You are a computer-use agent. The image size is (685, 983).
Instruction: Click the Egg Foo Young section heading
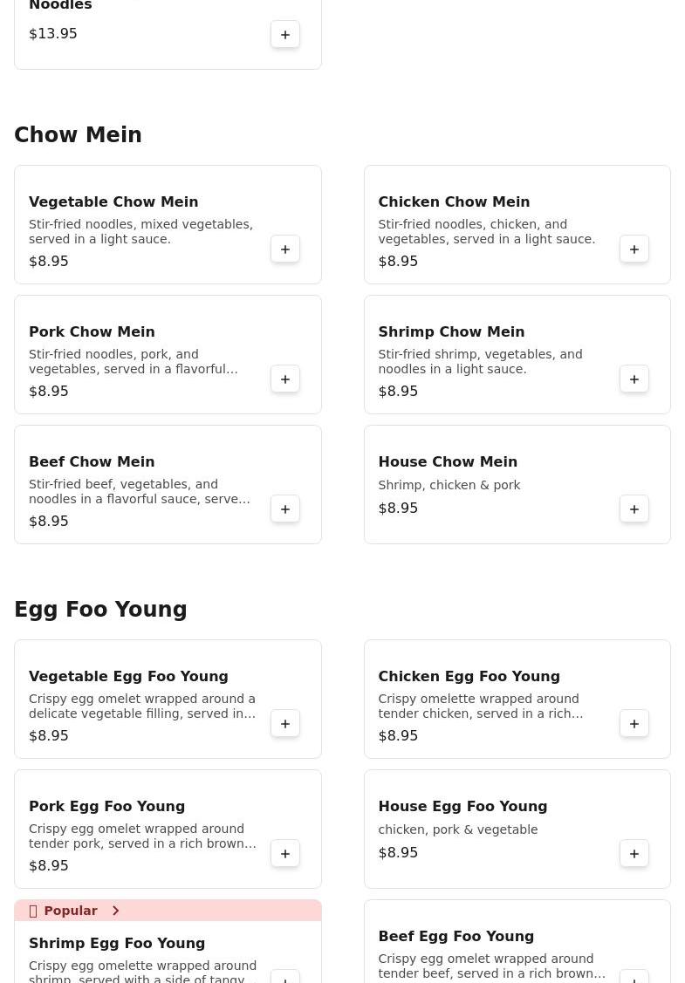click(x=100, y=610)
